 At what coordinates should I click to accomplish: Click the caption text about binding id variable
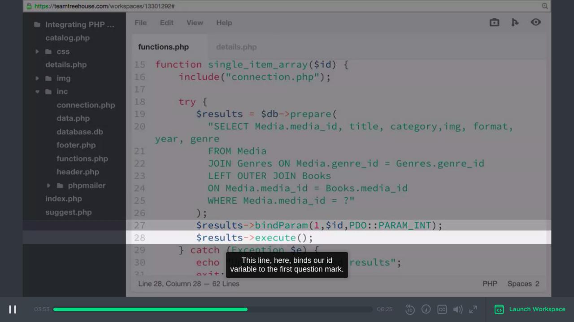[287, 265]
